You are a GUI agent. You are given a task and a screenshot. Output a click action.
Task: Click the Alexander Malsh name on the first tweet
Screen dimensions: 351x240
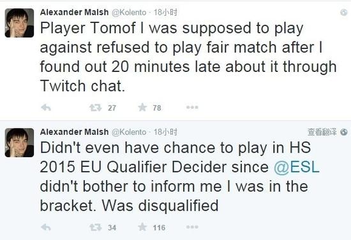coord(74,12)
